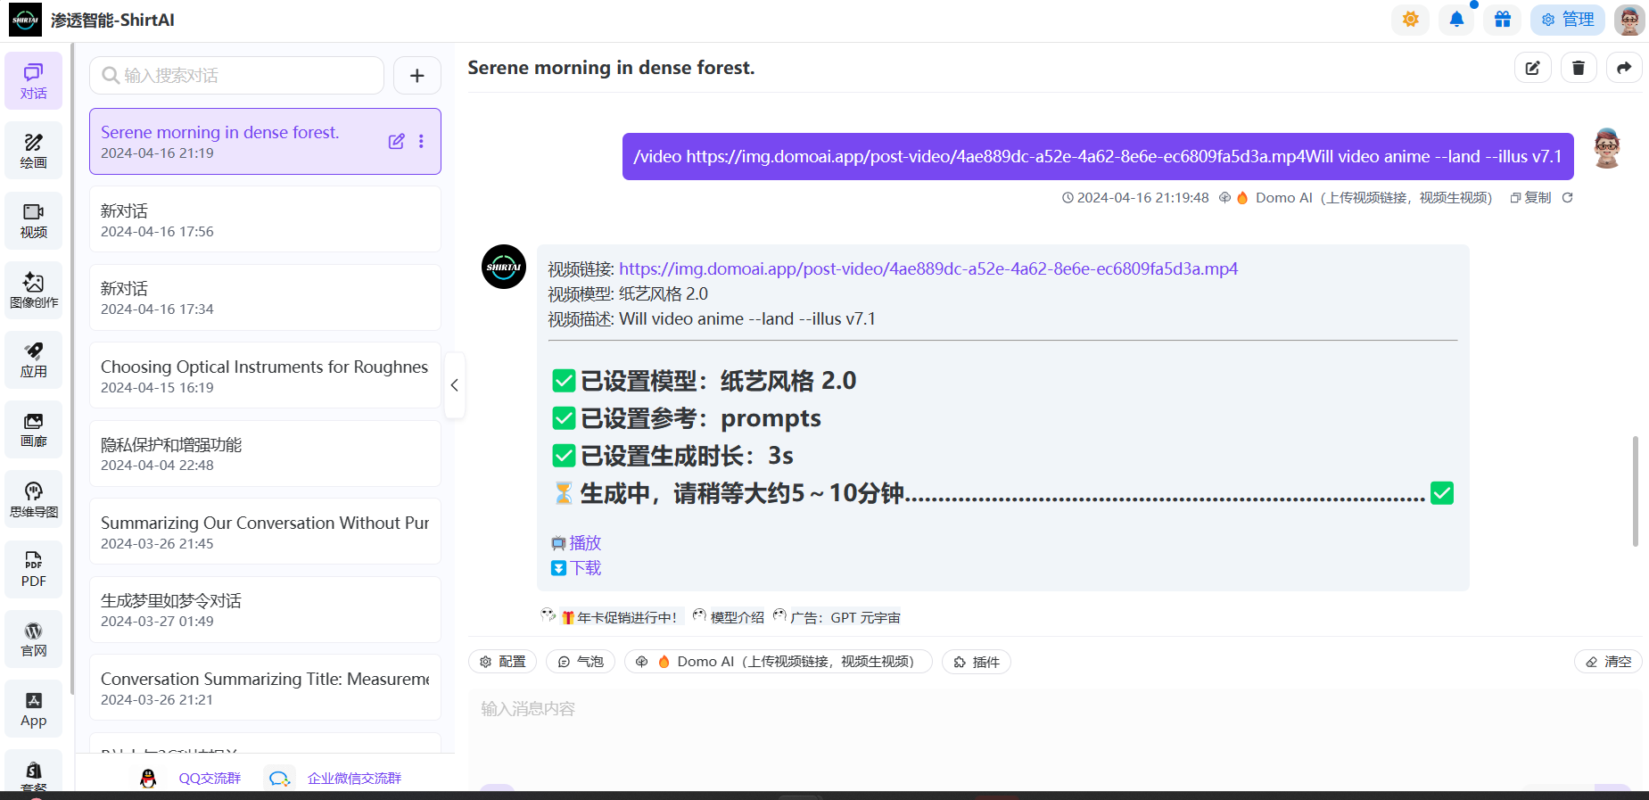Screen dimensions: 1649x800
Task: Switch to the 对话 chat tab
Action: point(33,80)
